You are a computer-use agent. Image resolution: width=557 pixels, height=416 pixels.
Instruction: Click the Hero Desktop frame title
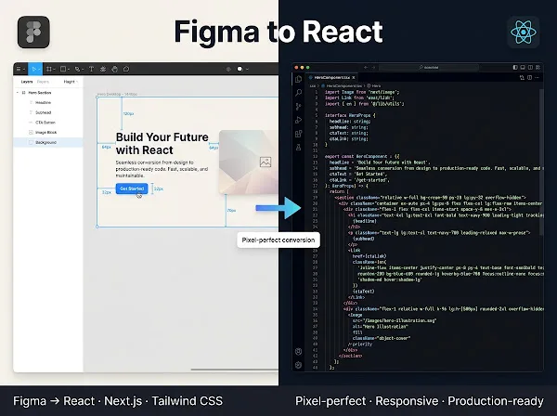[x=117, y=94]
